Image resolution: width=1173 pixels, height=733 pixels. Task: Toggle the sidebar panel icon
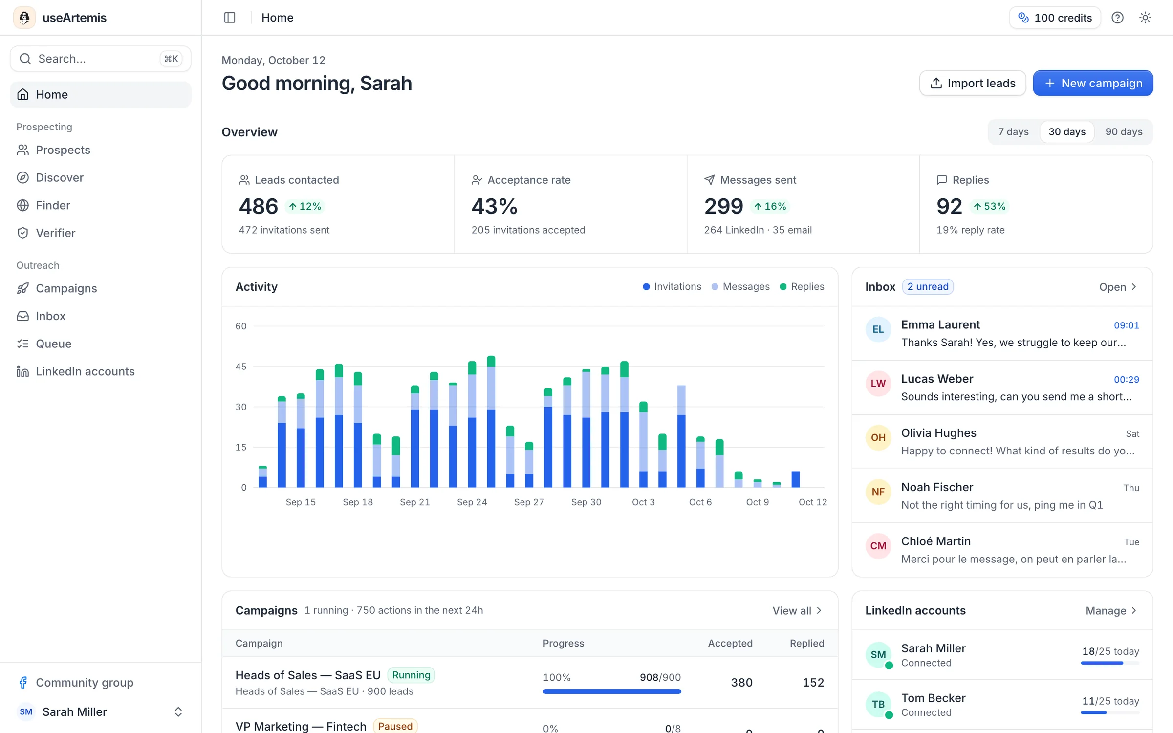coord(230,18)
